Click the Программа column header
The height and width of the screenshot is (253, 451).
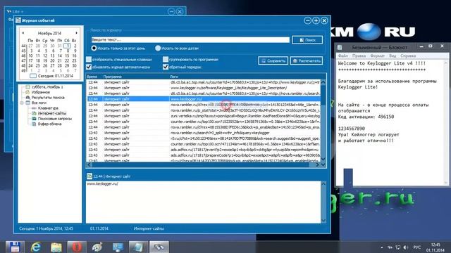pos(113,77)
